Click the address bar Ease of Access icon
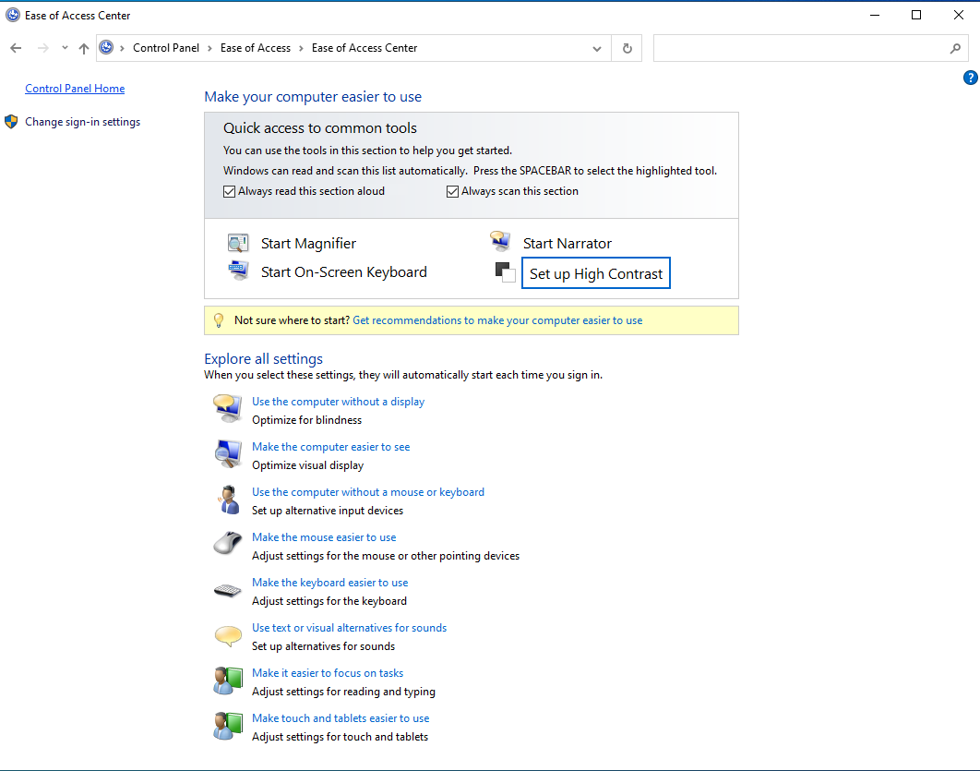This screenshot has height=771, width=980. [107, 47]
